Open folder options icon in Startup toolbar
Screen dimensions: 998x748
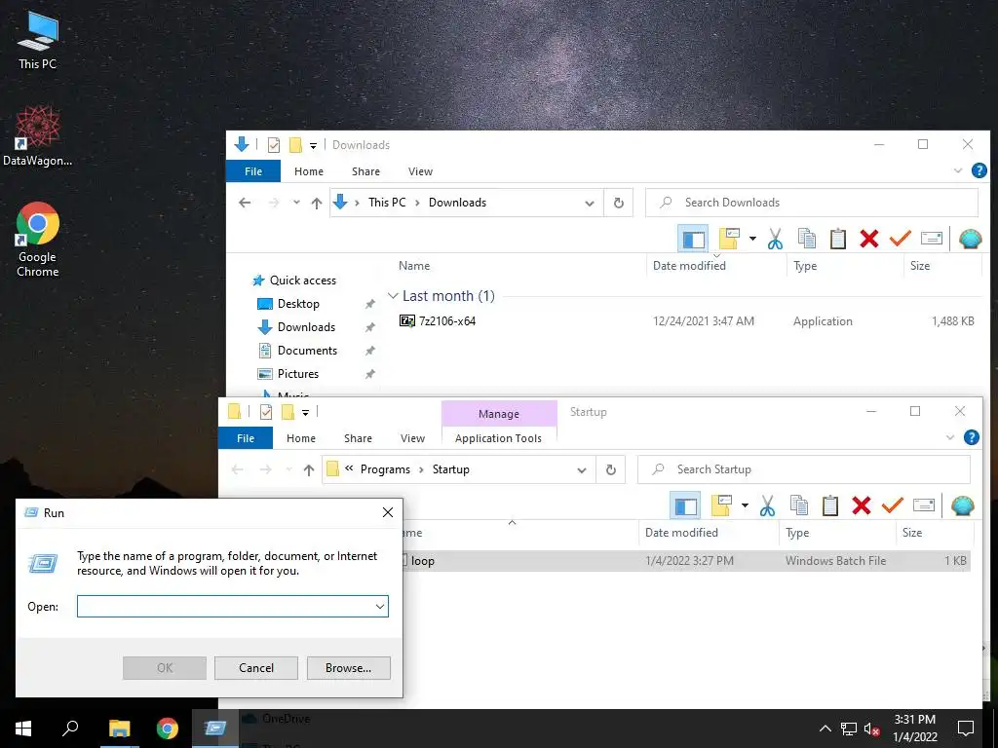point(722,506)
